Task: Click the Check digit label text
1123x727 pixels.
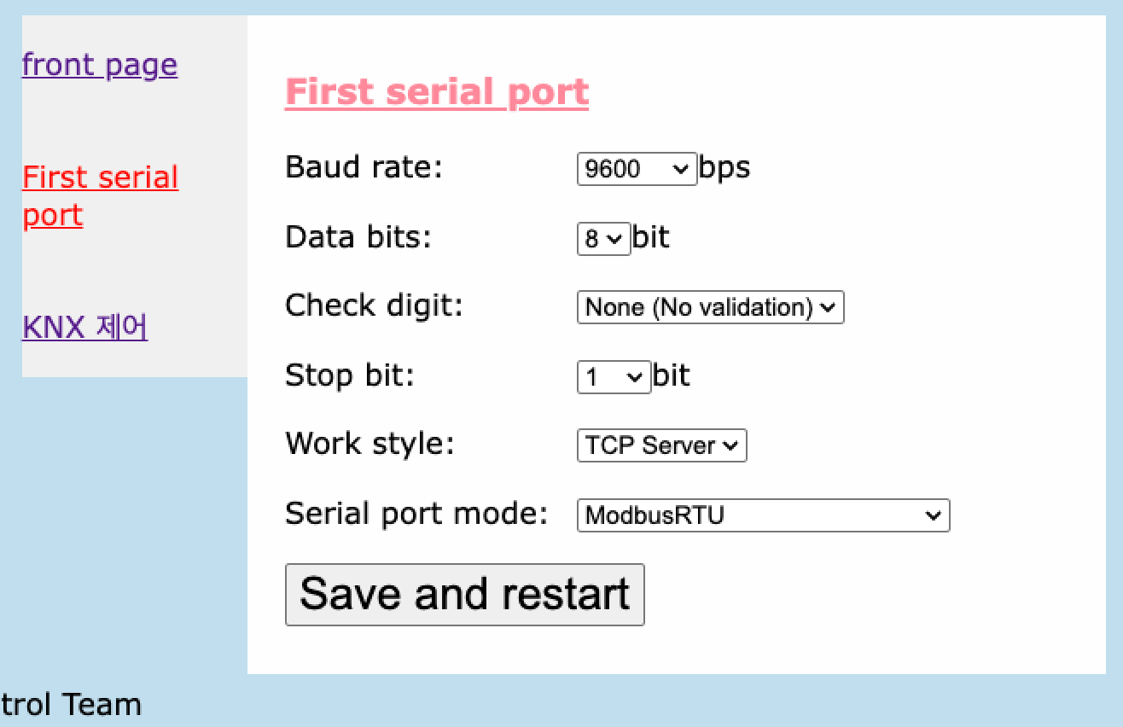Action: tap(374, 305)
